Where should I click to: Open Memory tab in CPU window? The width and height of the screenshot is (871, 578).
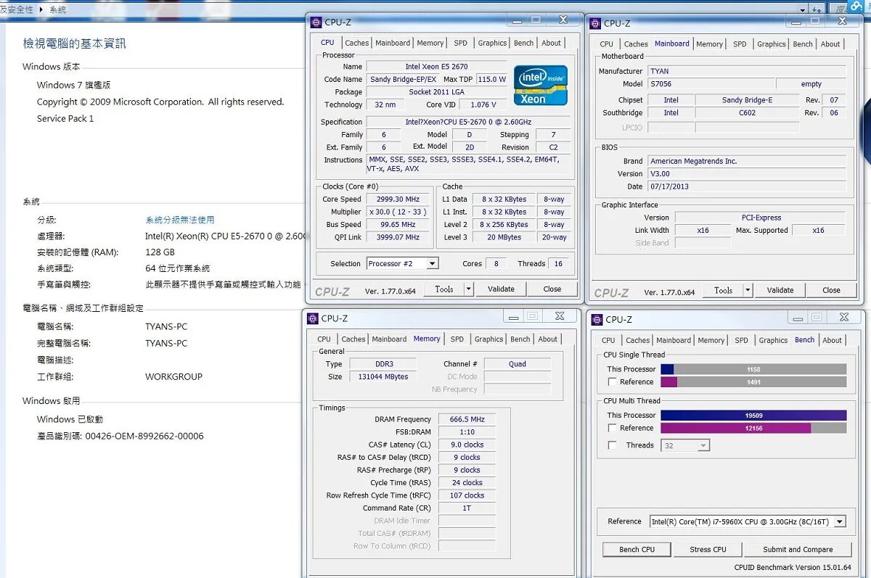click(x=430, y=43)
